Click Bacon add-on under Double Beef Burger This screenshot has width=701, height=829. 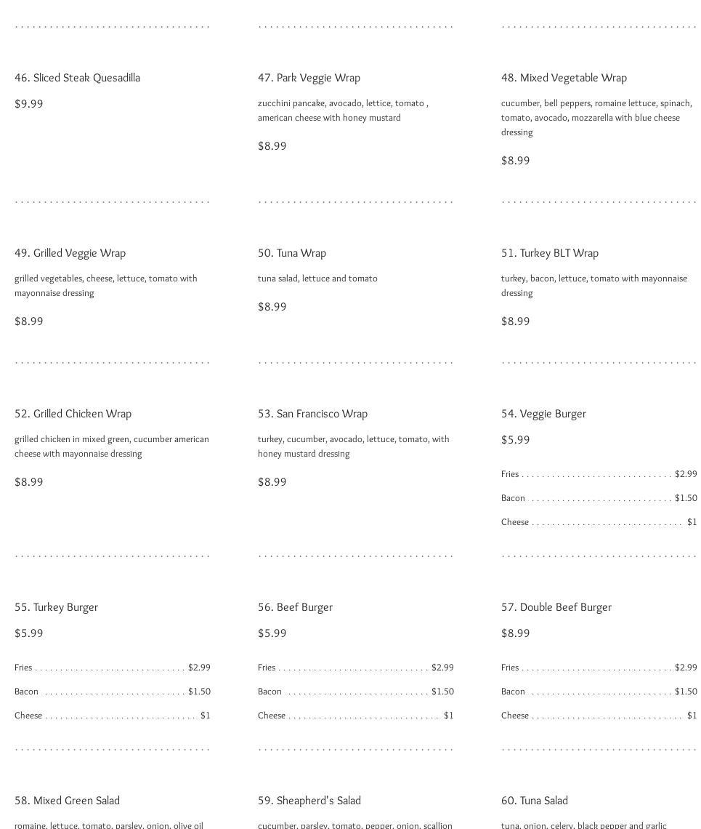point(513,692)
